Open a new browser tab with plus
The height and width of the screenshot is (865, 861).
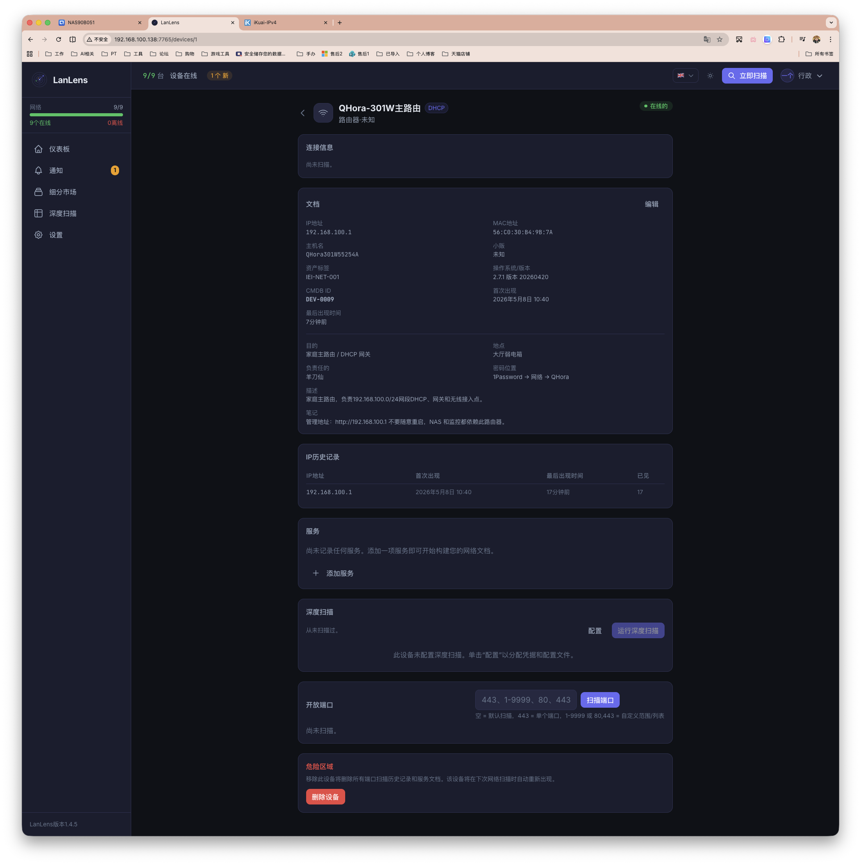coord(340,22)
